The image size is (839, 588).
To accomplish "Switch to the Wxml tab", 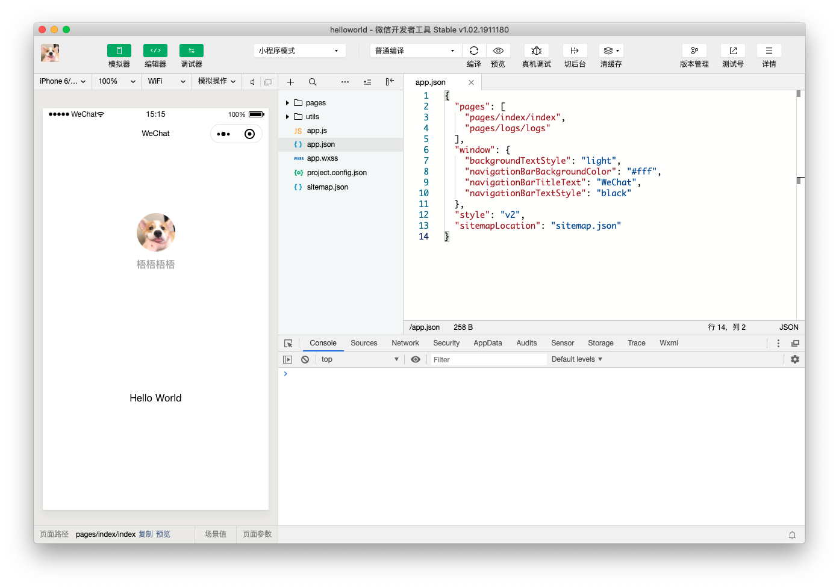I will (669, 343).
